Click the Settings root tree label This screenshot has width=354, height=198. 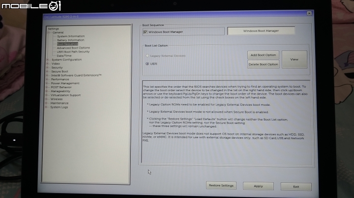pos(53,29)
